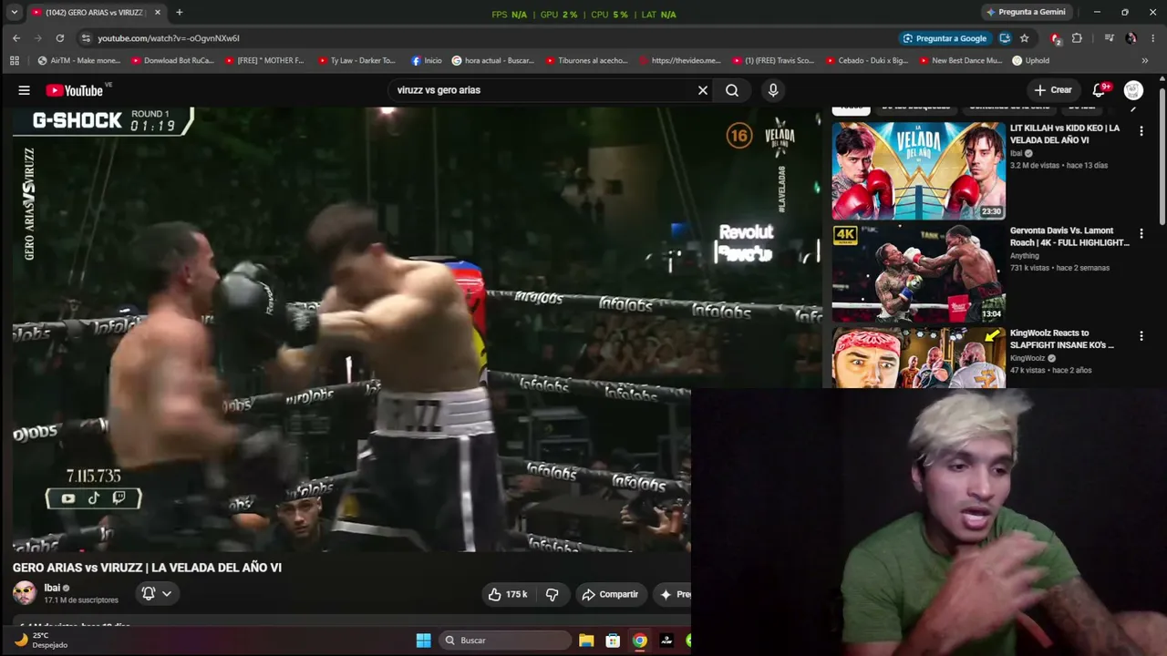Open the Extensions puzzle icon
Viewport: 1167px width, 656px height.
coord(1077,38)
